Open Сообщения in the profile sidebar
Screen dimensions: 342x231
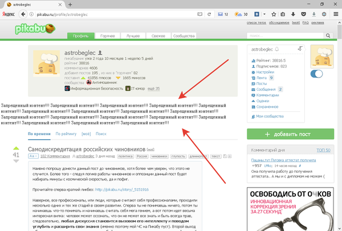[265, 89]
